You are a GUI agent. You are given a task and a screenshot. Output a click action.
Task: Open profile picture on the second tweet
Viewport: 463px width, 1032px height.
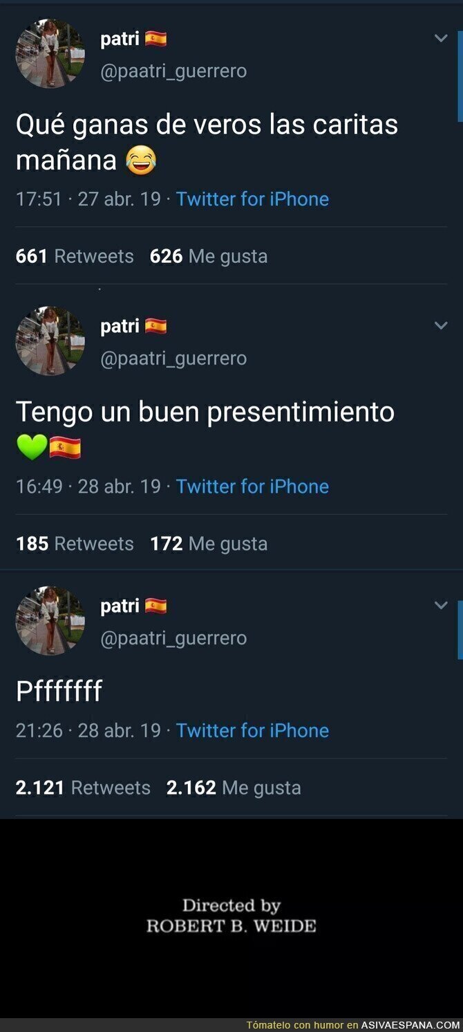(x=50, y=341)
